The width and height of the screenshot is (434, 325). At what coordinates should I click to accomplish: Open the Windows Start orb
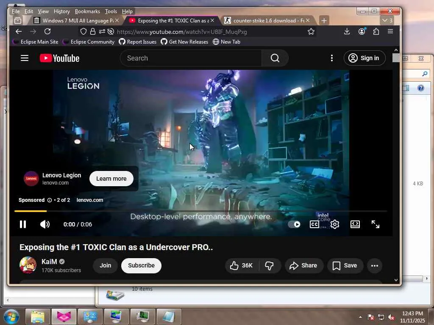pyautogui.click(x=11, y=317)
